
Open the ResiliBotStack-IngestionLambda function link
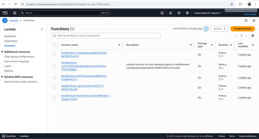pyautogui.click(x=84, y=54)
